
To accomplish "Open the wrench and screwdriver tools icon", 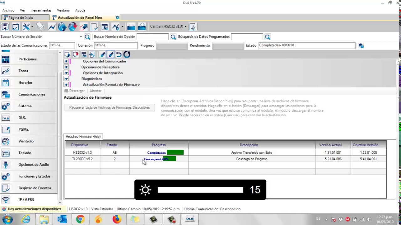I will click(x=26, y=27).
